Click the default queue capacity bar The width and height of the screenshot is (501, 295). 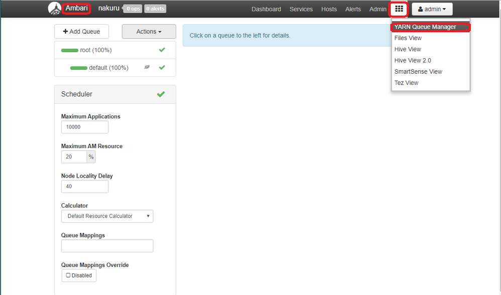pos(79,68)
